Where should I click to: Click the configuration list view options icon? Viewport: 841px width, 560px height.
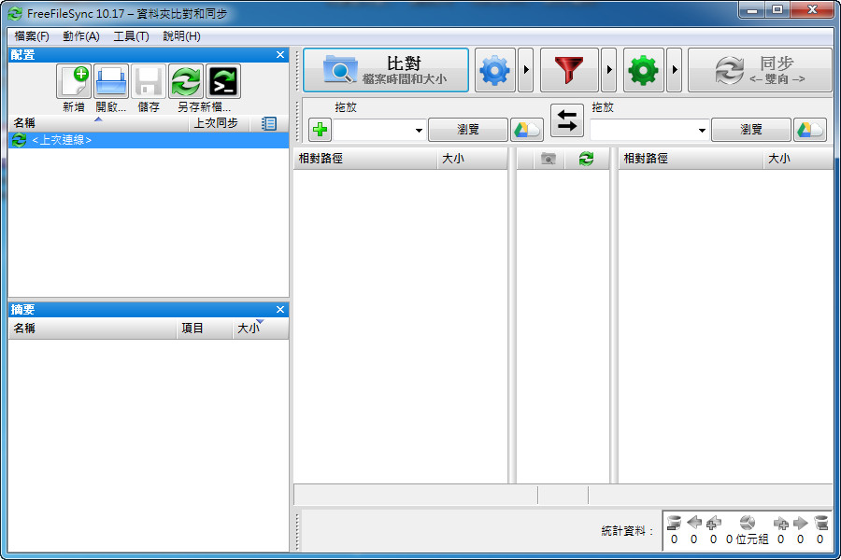pyautogui.click(x=269, y=124)
